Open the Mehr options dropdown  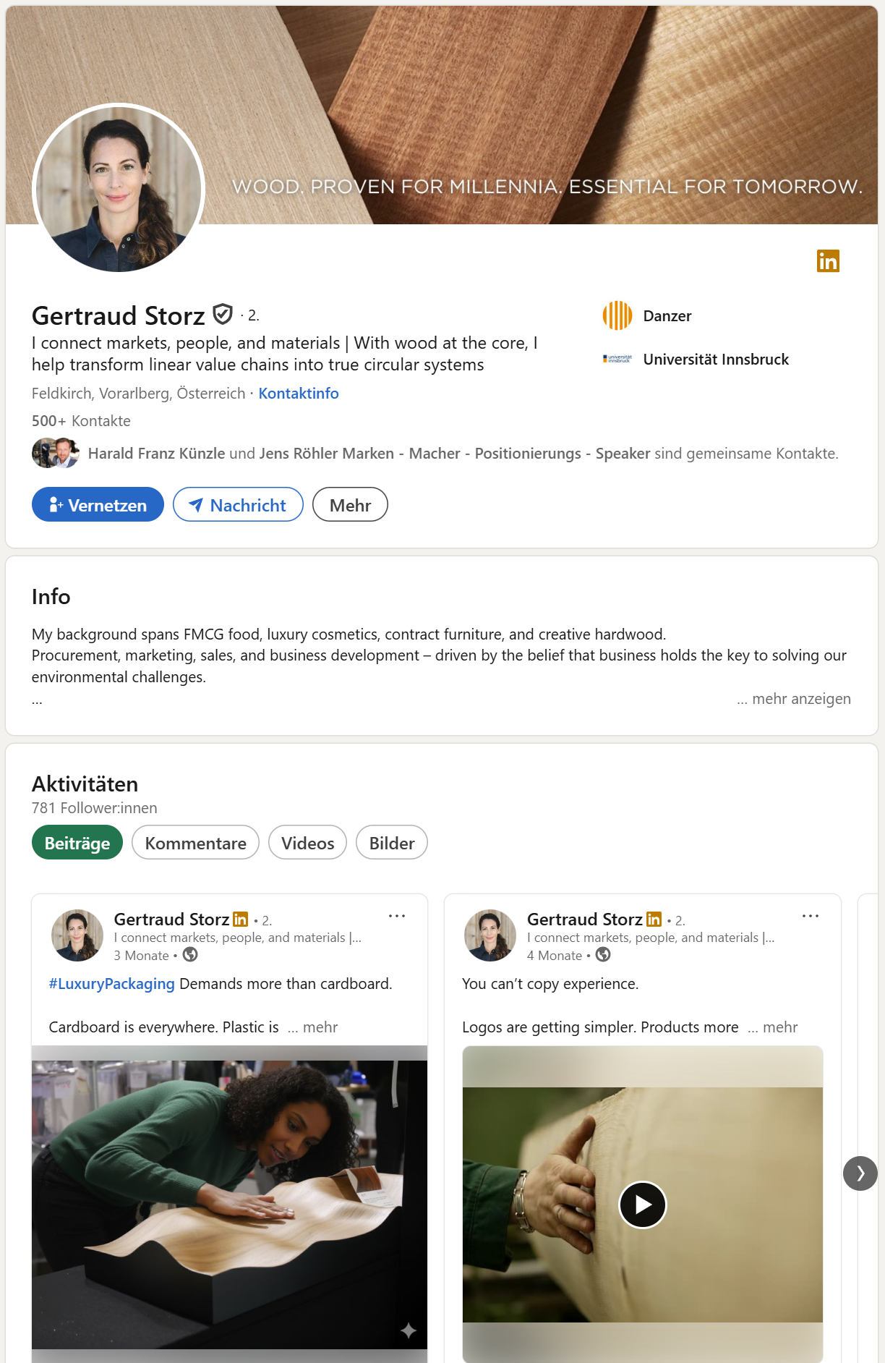tap(350, 504)
